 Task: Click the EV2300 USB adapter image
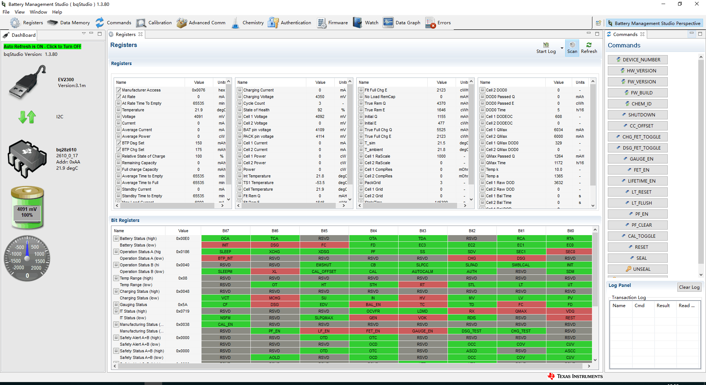pyautogui.click(x=28, y=82)
